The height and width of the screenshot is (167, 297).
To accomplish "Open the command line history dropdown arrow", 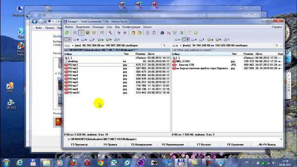I will tap(281, 139).
